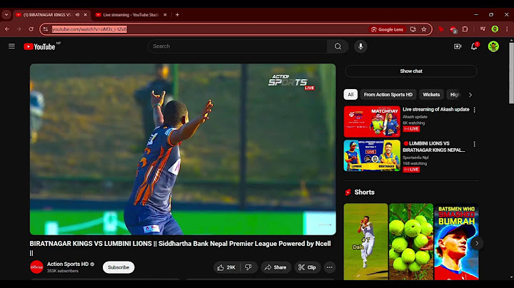Click the install/cast icon in address bar
Screen dimensions: 514x288
tap(413, 29)
